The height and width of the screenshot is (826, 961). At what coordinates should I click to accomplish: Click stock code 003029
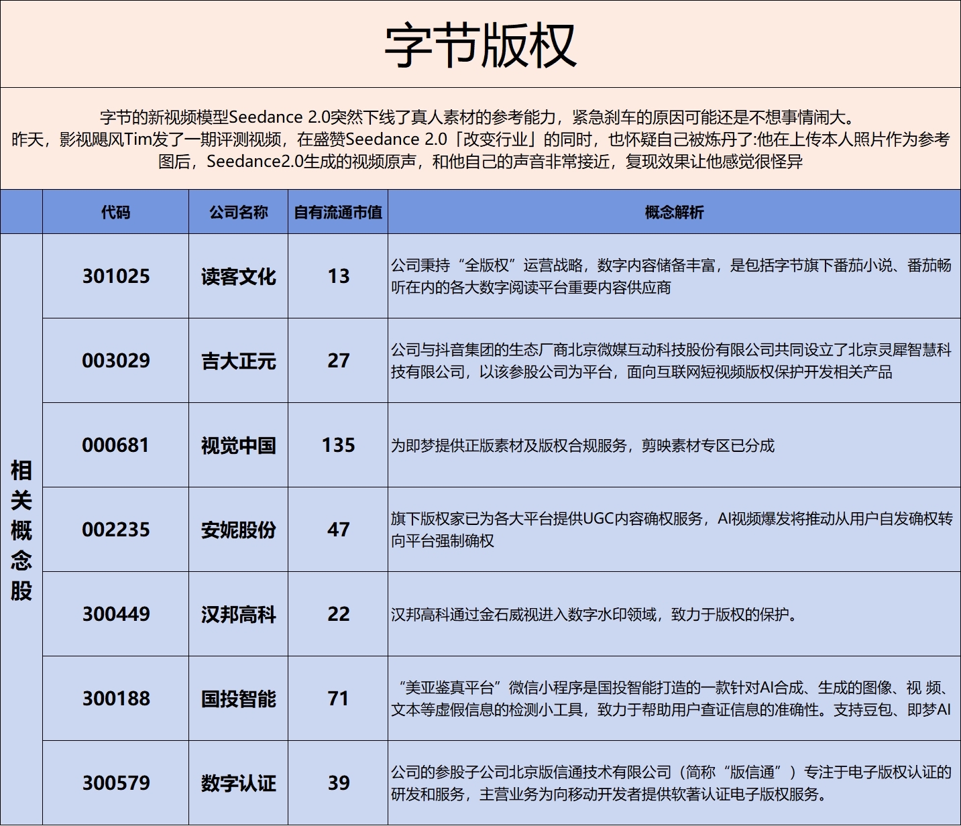[x=116, y=361]
